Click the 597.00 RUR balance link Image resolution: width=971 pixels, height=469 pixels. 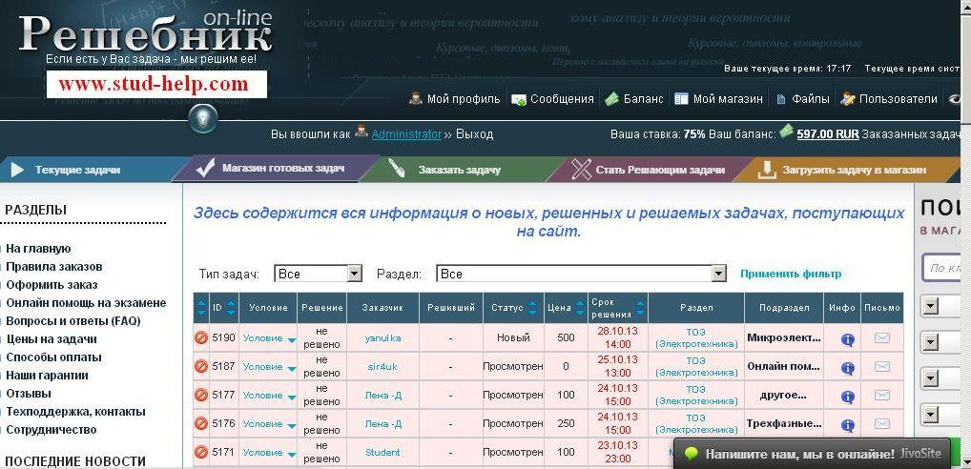pyautogui.click(x=827, y=134)
